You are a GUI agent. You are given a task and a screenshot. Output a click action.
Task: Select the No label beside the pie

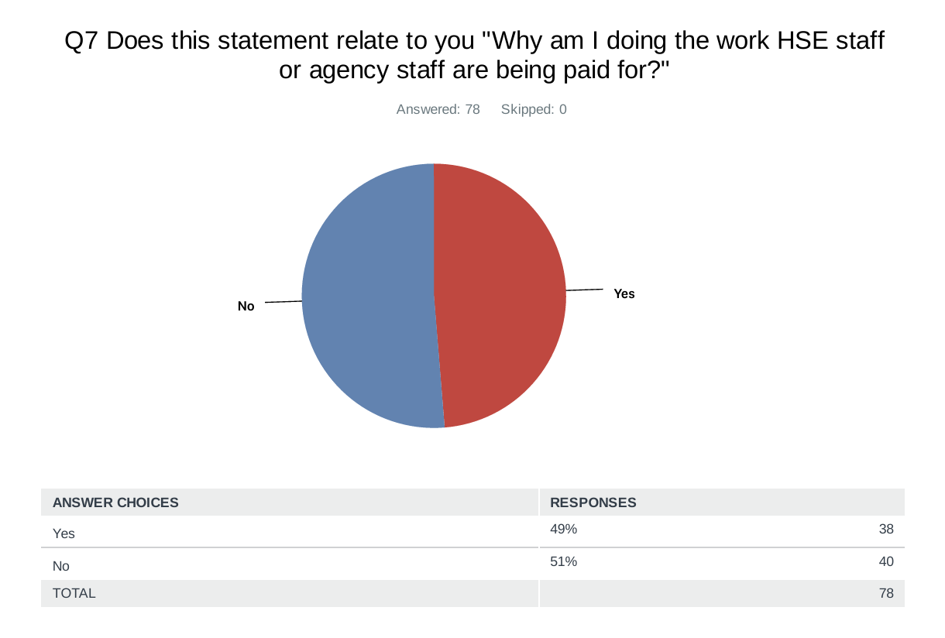pyautogui.click(x=246, y=306)
